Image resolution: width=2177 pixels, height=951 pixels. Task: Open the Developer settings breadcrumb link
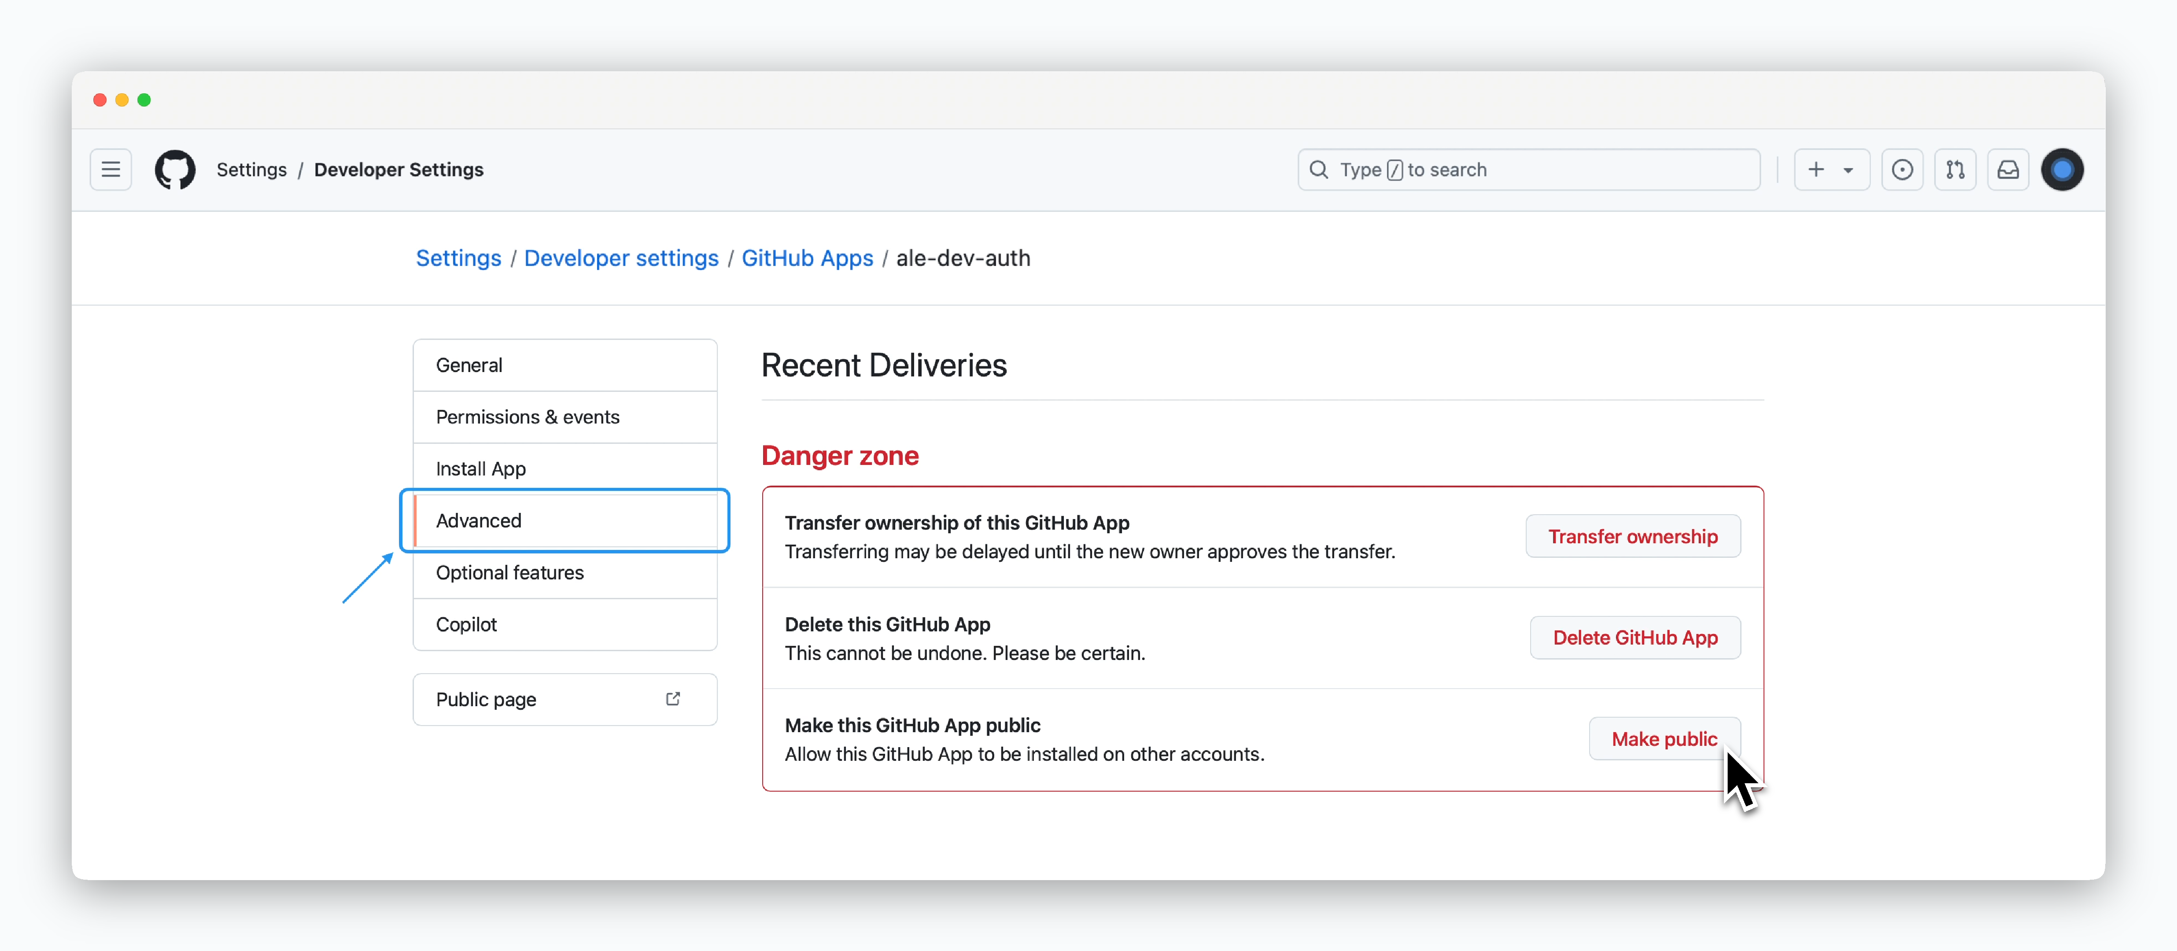pyautogui.click(x=621, y=258)
